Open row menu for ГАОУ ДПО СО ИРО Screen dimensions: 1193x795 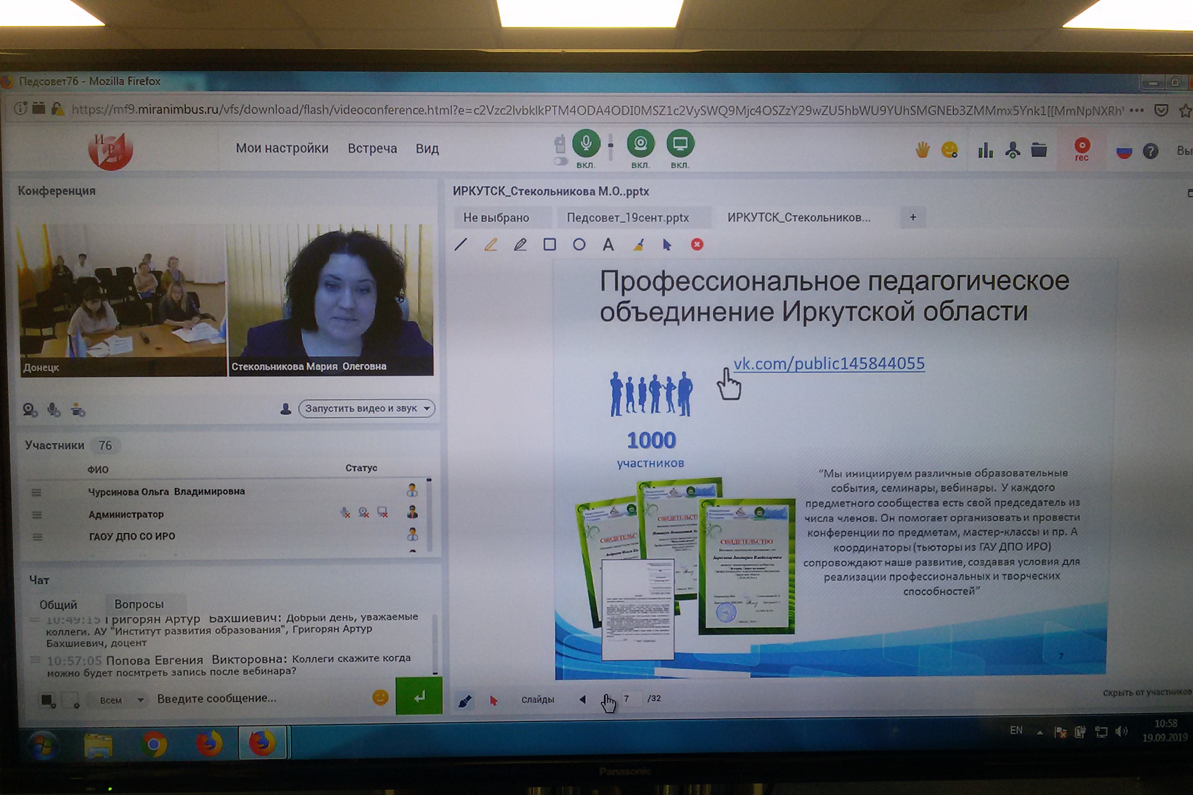pos(37,537)
